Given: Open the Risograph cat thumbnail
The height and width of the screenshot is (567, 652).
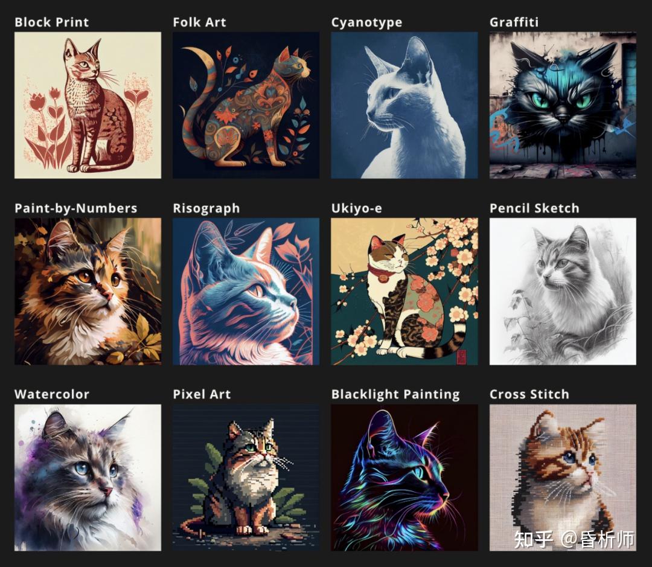Looking at the screenshot, I should click(x=246, y=292).
